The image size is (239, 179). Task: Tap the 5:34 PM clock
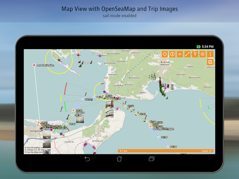[208, 47]
